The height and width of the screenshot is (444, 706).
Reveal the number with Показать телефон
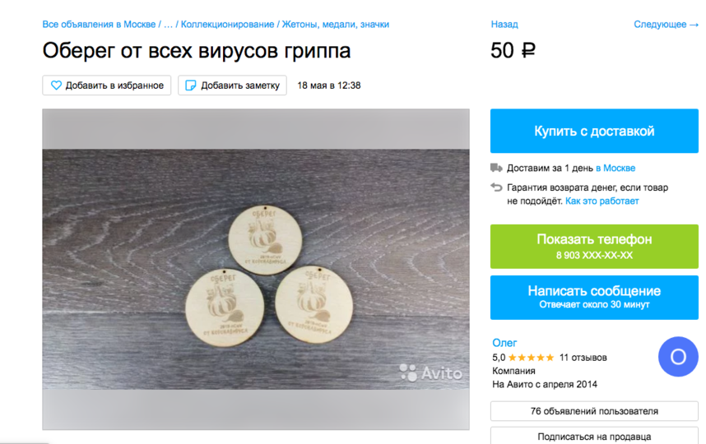coord(594,247)
